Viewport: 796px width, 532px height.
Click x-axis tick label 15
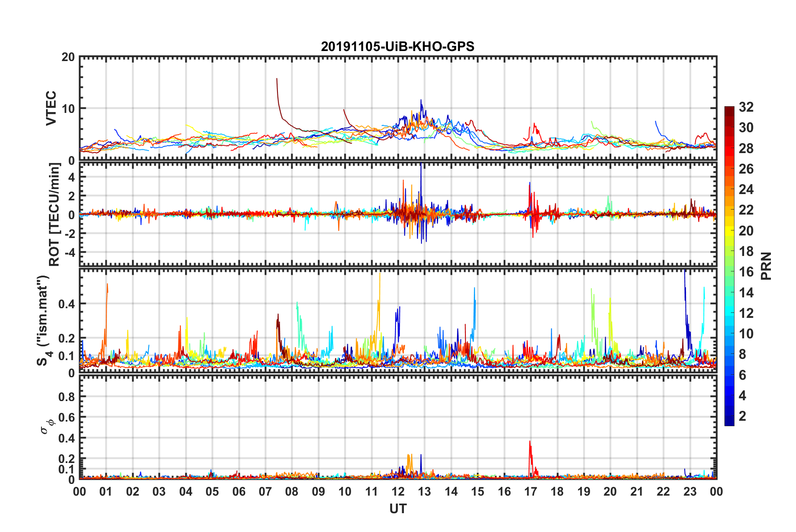tap(478, 491)
